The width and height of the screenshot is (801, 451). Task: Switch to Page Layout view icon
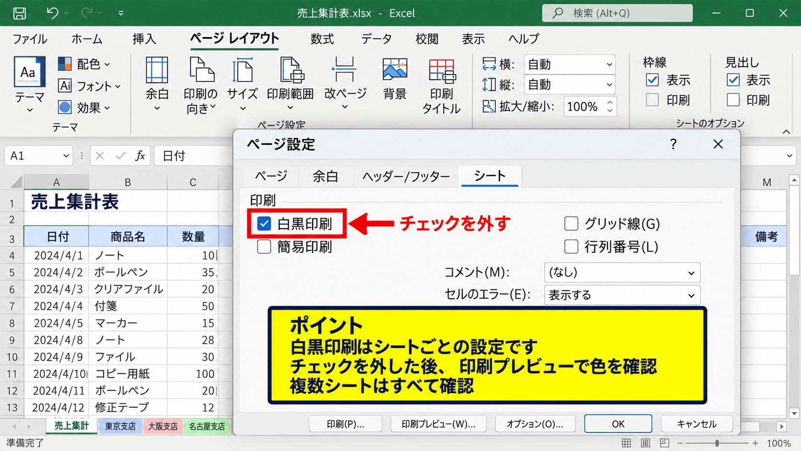(645, 443)
